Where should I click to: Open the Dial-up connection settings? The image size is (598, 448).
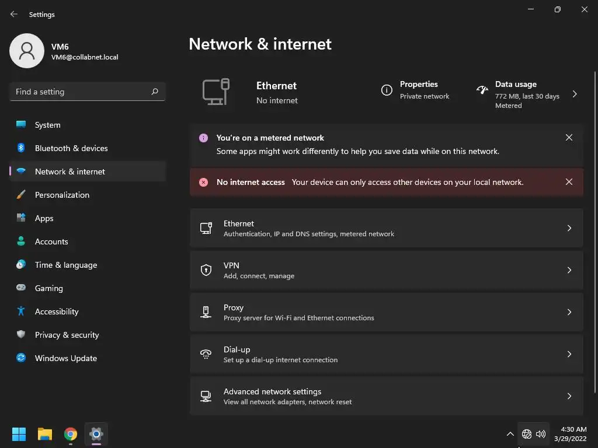point(385,354)
